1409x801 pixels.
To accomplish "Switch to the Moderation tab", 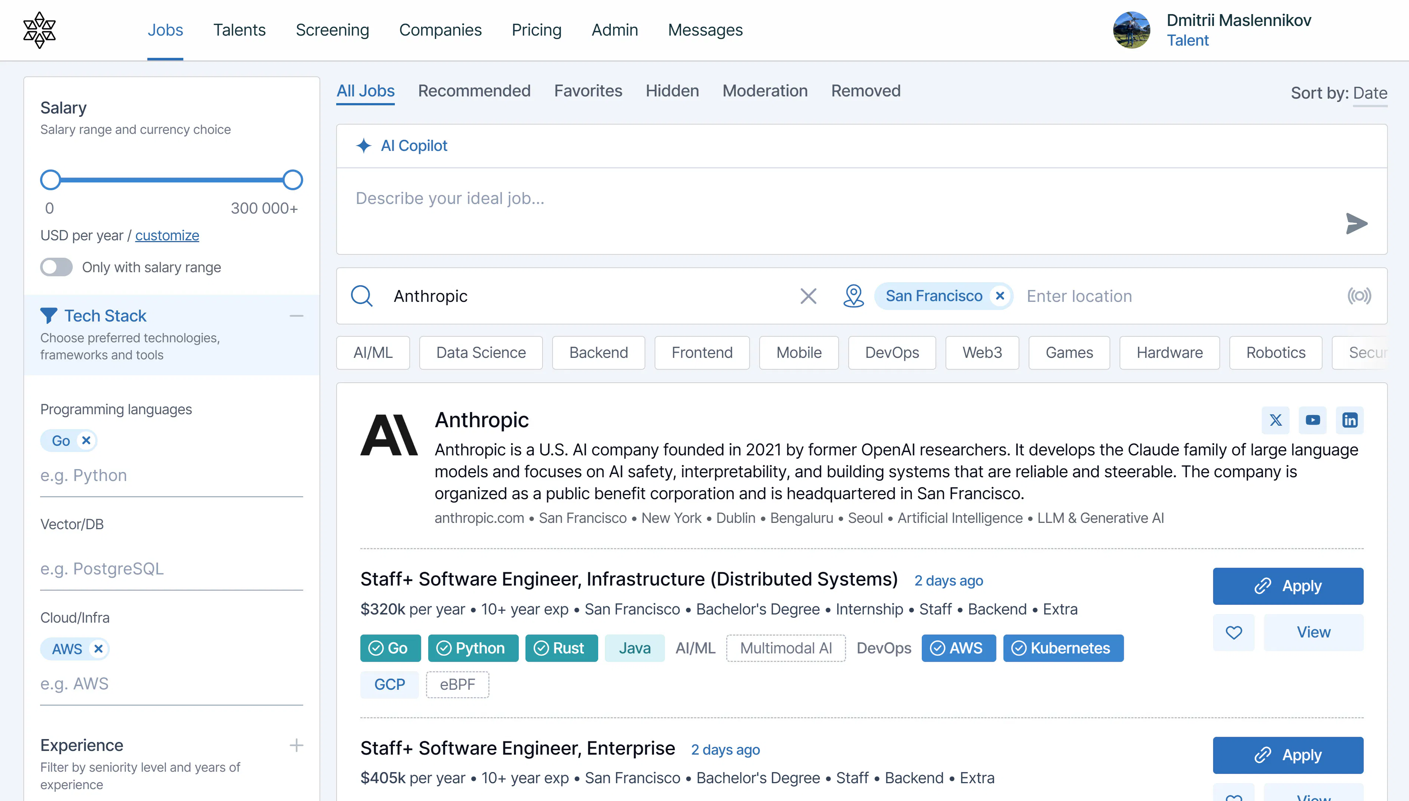I will tap(764, 91).
